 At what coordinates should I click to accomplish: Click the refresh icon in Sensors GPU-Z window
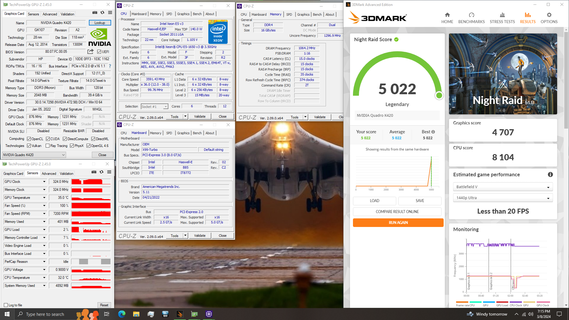click(x=102, y=172)
